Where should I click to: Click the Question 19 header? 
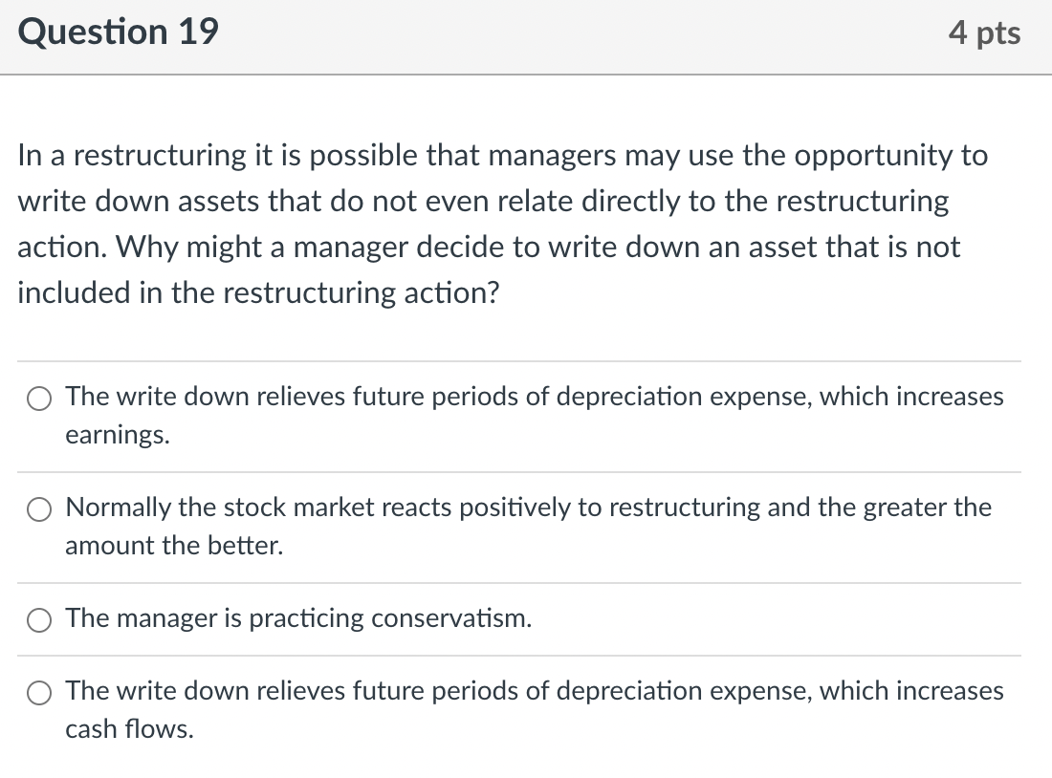pos(119,32)
